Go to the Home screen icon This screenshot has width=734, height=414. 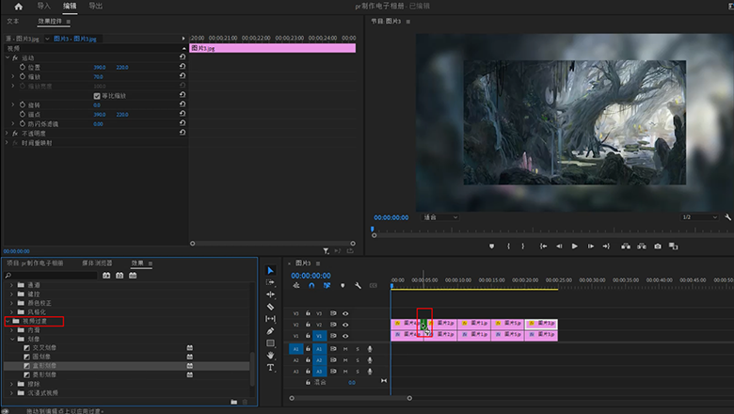click(18, 7)
